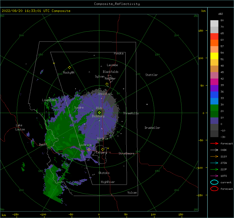Click the Limestone label

click(x=49, y=100)
